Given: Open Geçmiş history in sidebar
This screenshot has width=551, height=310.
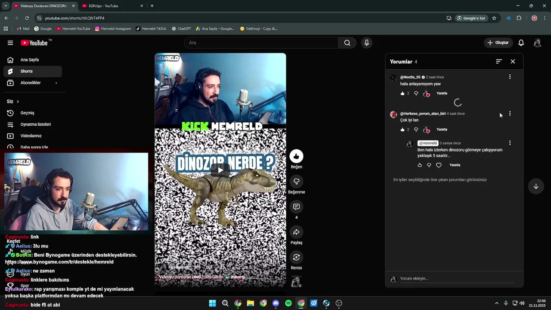Looking at the screenshot, I should click(x=33, y=113).
